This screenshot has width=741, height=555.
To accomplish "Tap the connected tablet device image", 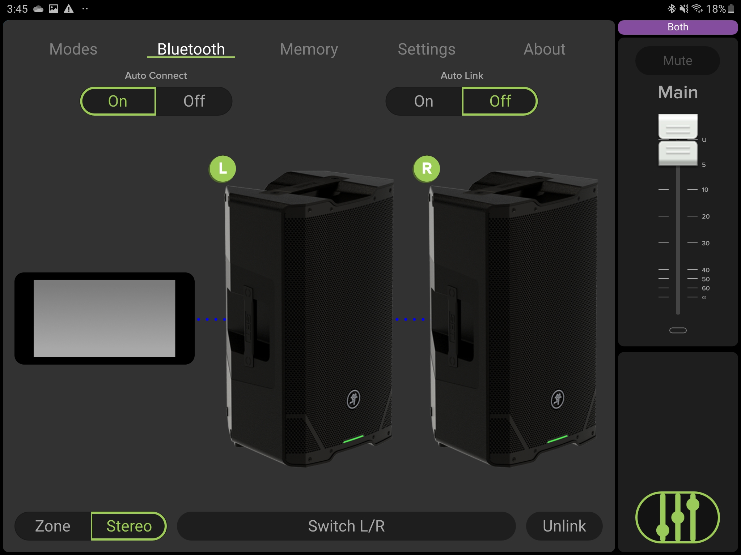I will click(105, 318).
